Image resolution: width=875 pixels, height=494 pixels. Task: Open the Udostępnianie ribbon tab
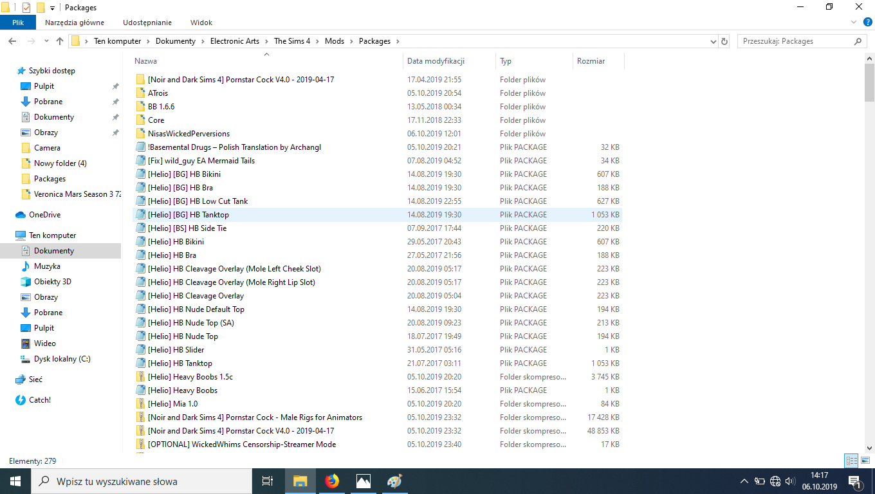[x=147, y=23]
